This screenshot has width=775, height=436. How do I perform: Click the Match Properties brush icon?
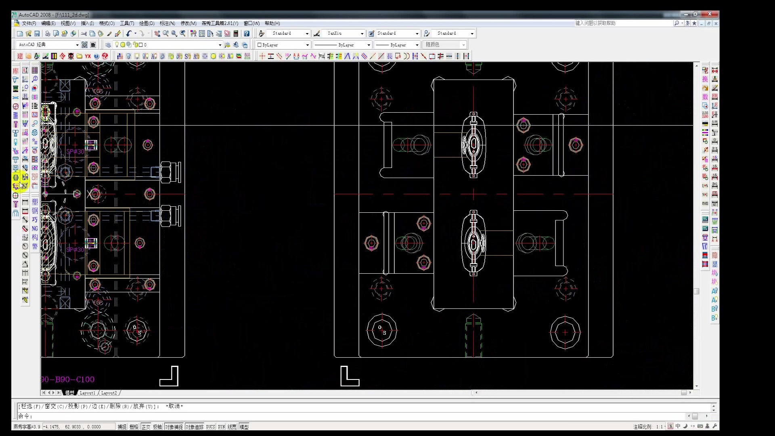coord(109,34)
